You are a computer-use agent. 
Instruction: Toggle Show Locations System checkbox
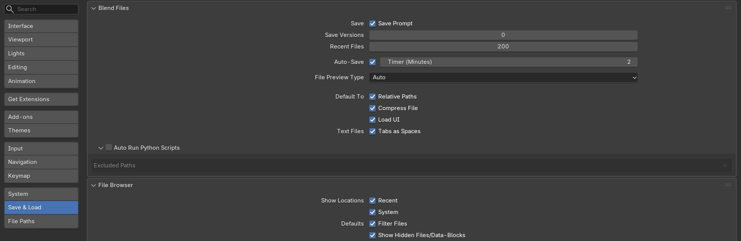tap(372, 212)
